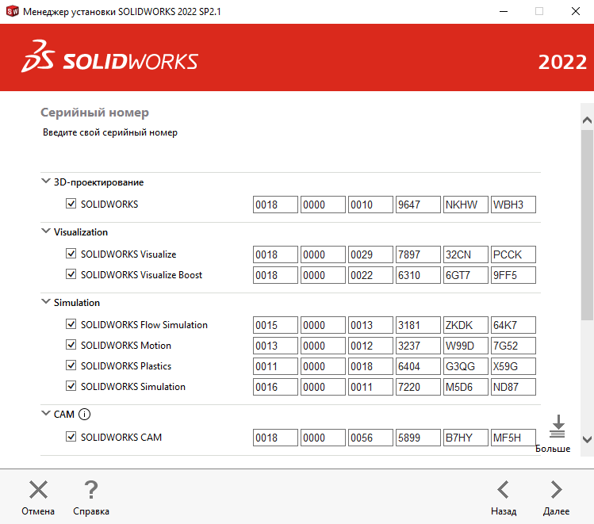The height and width of the screenshot is (524, 594).
Task: Click SOLIDWORKS serial field 9647
Action: point(418,205)
